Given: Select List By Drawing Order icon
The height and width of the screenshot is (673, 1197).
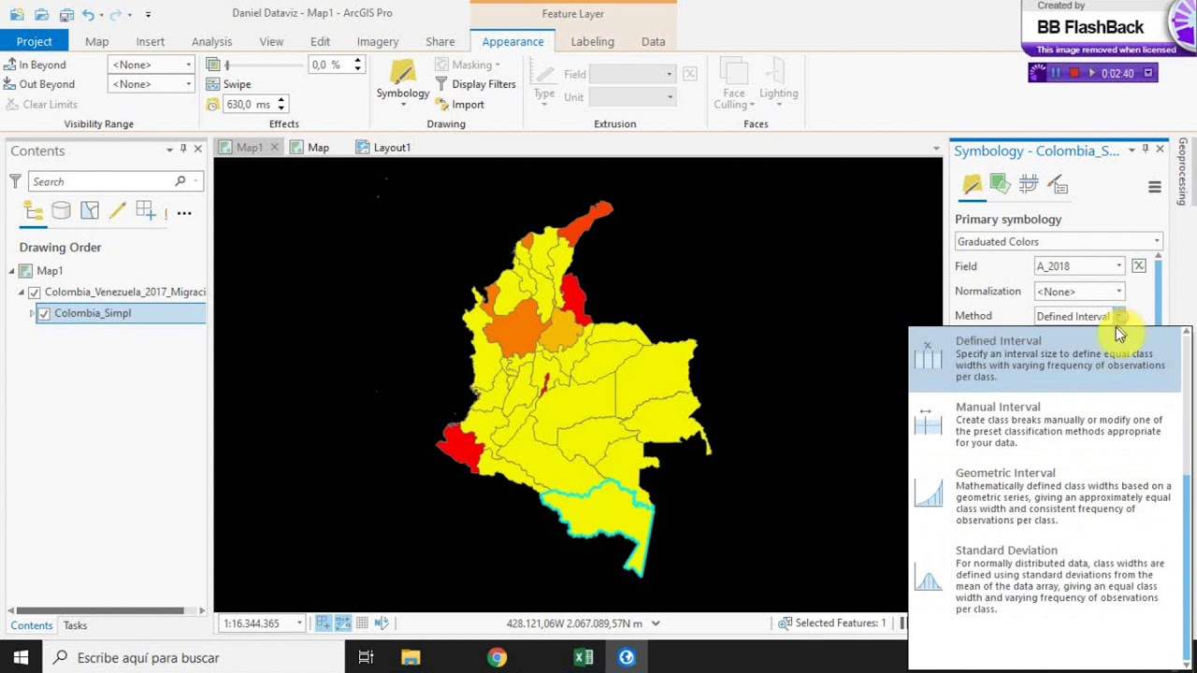Looking at the screenshot, I should click(34, 212).
